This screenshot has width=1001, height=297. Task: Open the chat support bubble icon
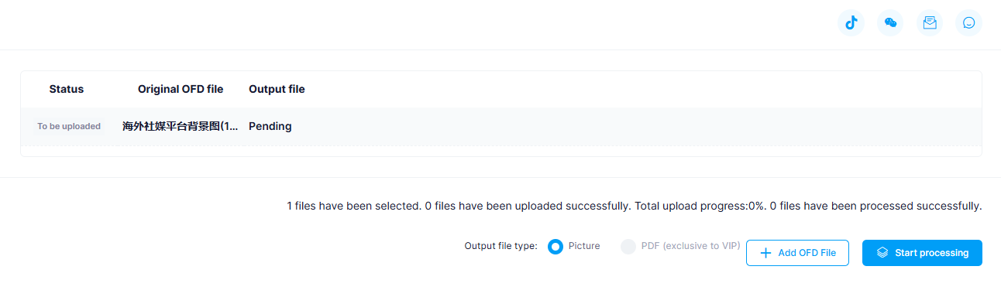coord(968,22)
